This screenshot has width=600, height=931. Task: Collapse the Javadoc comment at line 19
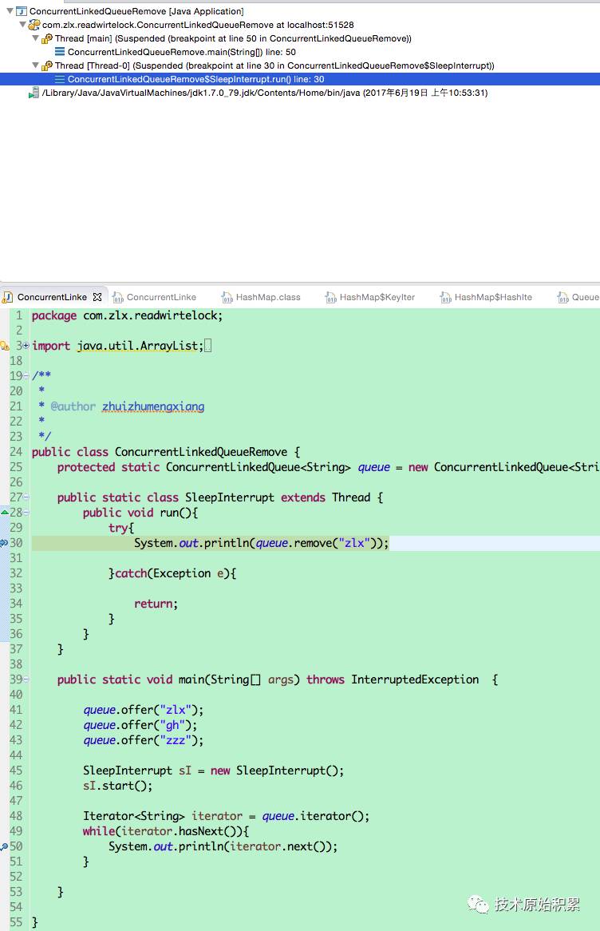pyautogui.click(x=26, y=376)
